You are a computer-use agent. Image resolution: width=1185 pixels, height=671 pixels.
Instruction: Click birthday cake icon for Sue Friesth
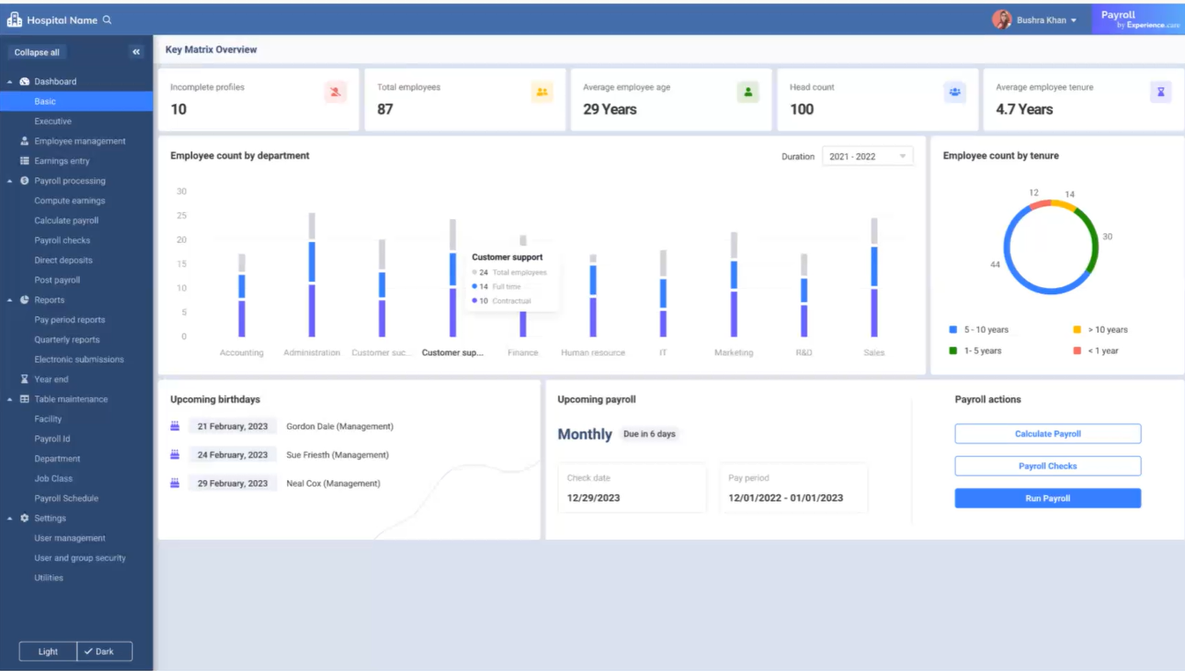pyautogui.click(x=174, y=454)
